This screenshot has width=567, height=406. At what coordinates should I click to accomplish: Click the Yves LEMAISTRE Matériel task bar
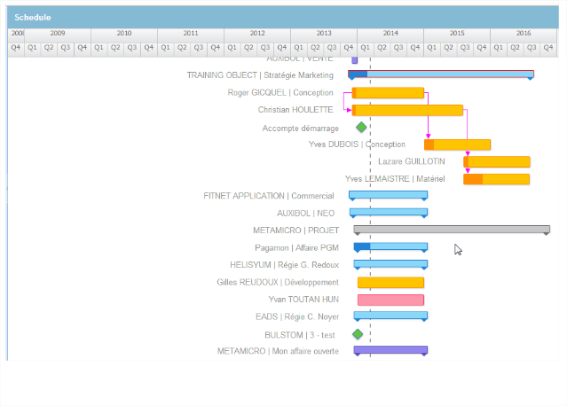pyautogui.click(x=497, y=179)
